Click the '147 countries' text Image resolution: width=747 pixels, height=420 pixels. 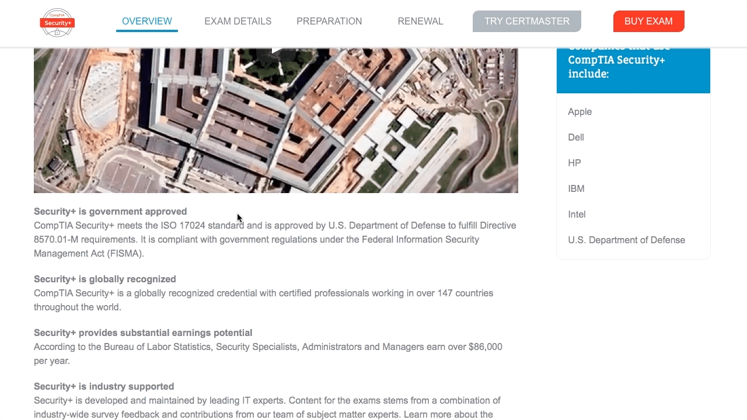[464, 293]
